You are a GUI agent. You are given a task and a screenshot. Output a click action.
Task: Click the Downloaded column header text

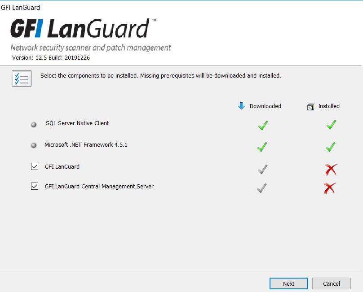[x=266, y=106]
